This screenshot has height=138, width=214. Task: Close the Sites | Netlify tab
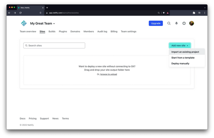coord(43,8)
